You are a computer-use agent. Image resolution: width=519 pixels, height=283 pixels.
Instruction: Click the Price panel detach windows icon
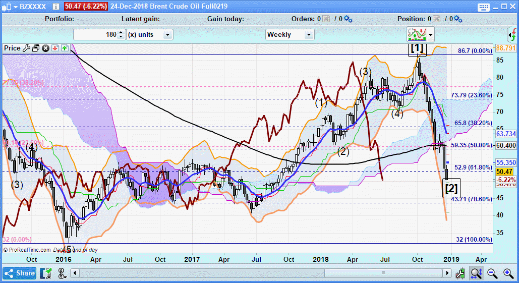click(36, 48)
